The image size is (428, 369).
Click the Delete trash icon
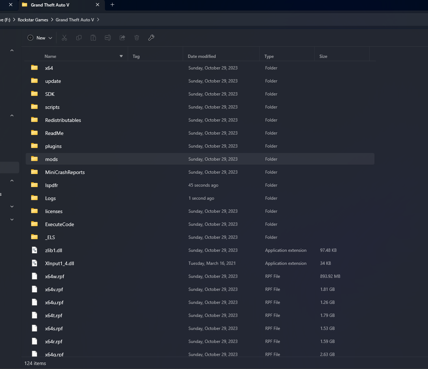point(137,38)
